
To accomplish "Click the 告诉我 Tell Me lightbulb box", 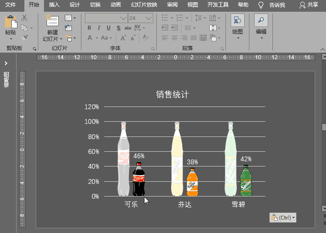I will point(272,5).
